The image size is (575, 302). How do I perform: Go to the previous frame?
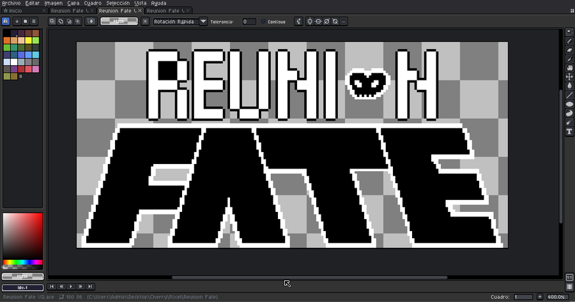[x=61, y=287]
